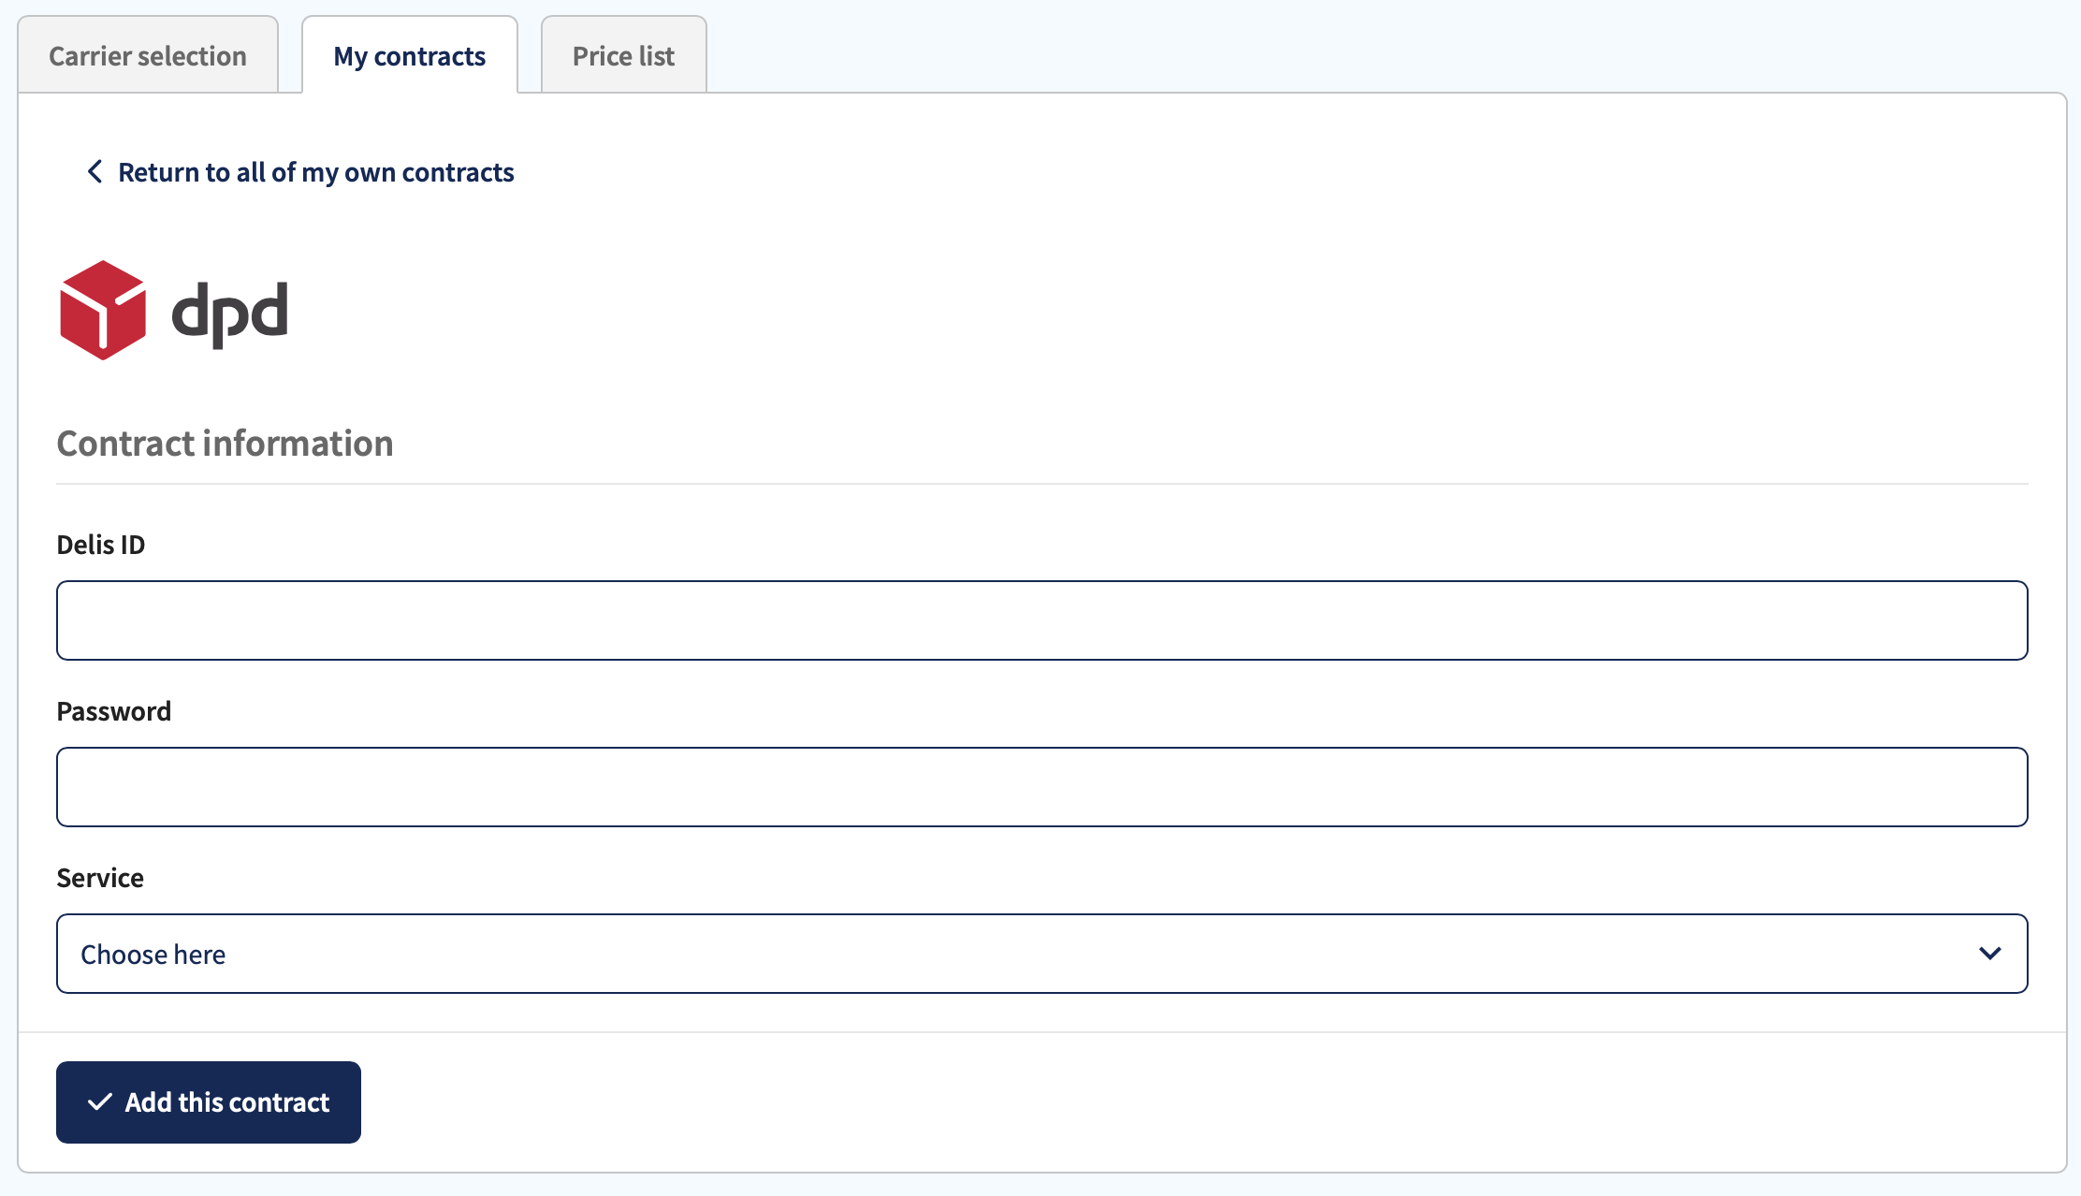Focus the Password input field

click(1042, 787)
